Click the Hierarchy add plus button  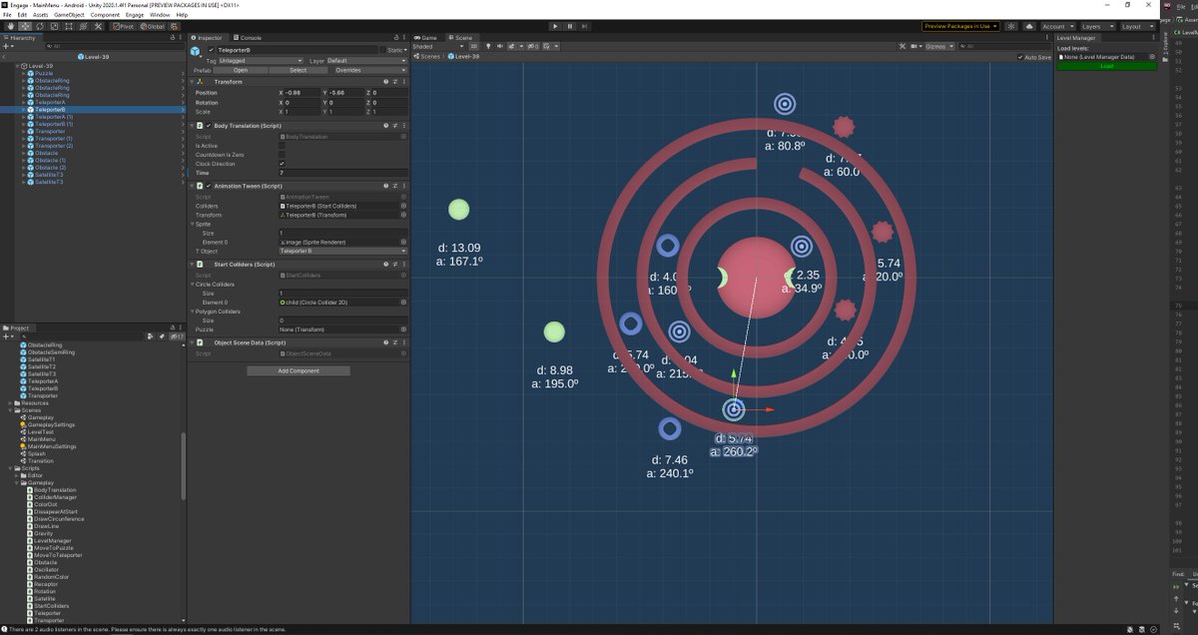7,46
